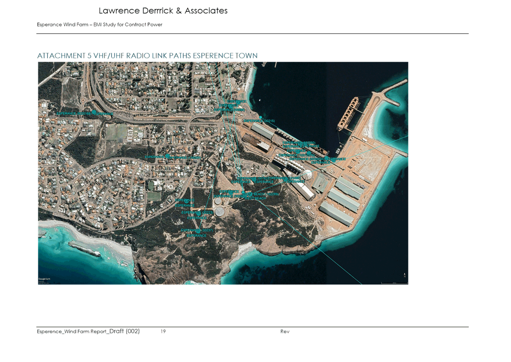
Task: Click the ESPERANCE (30215) site marker dot
Action: pos(261,117)
